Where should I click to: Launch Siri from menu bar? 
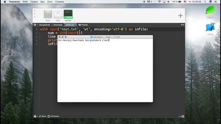(x=210, y=2)
